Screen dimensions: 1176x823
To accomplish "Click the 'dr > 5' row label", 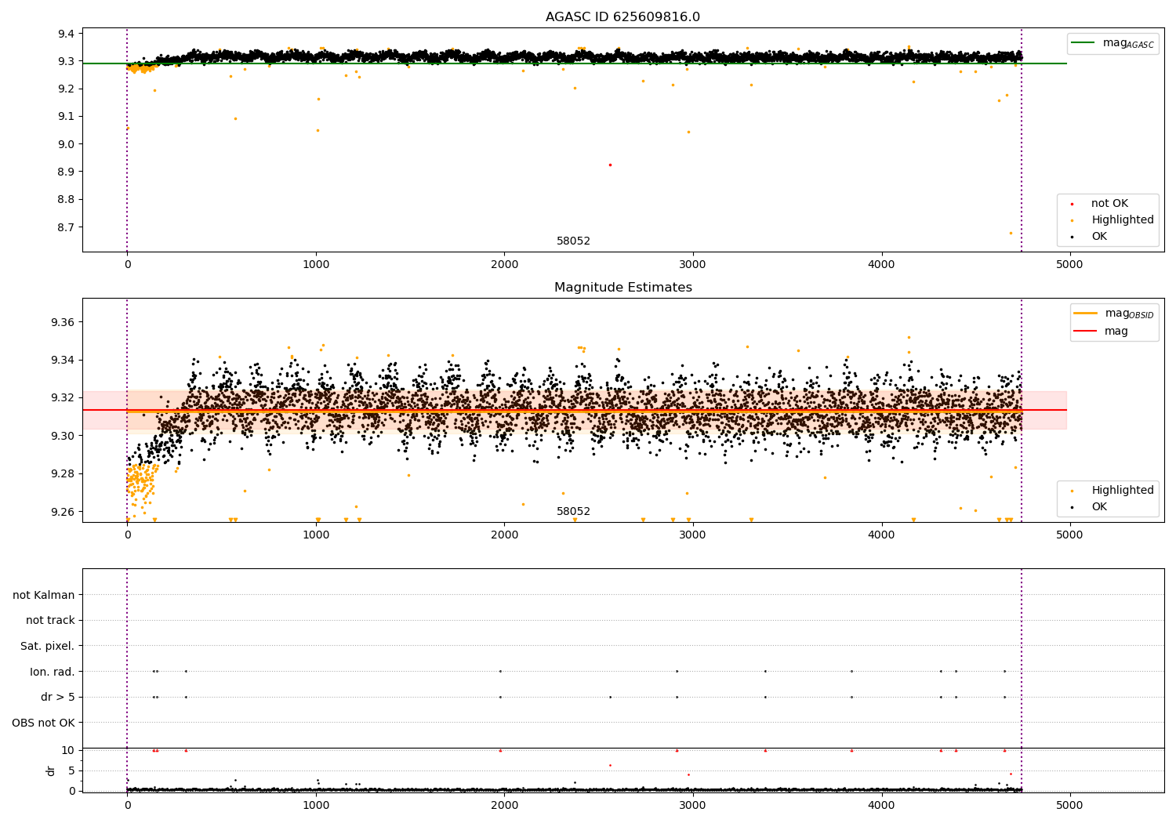I will coord(58,697).
